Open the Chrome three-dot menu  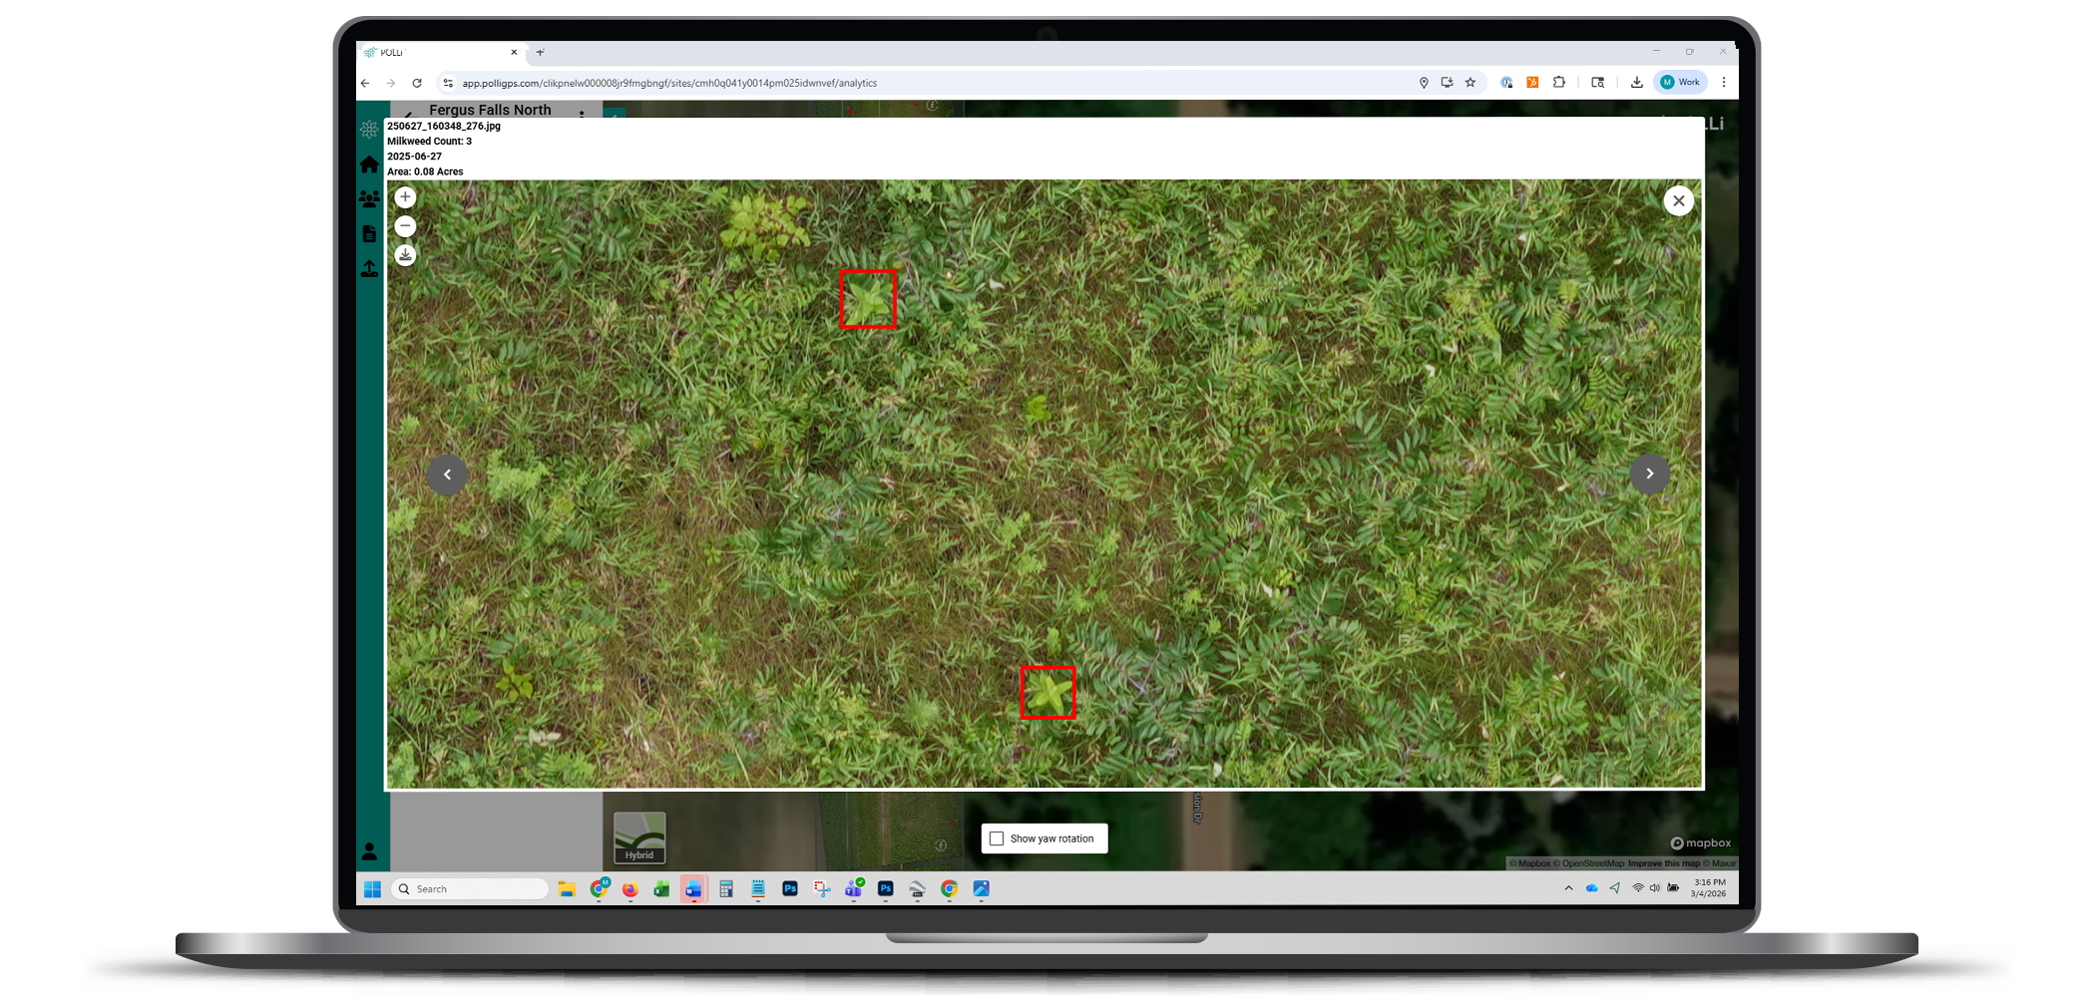1724,83
